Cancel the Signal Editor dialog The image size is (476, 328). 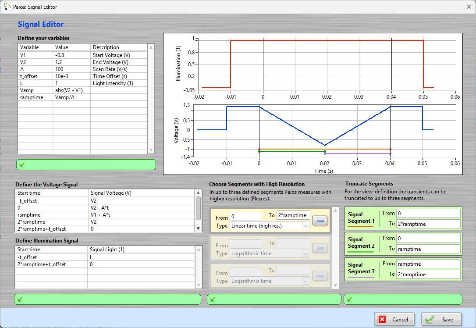(394, 319)
